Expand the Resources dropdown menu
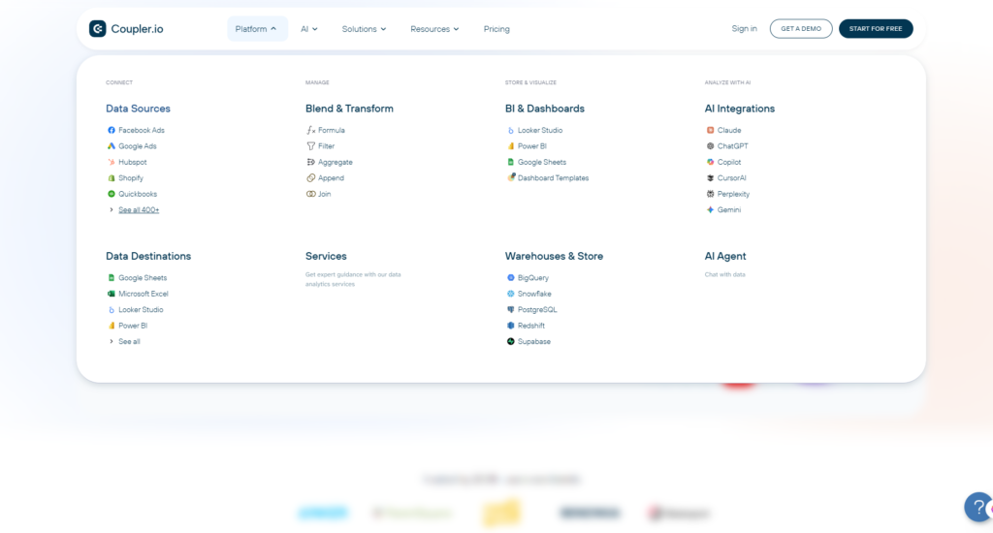The height and width of the screenshot is (533, 993). (434, 28)
